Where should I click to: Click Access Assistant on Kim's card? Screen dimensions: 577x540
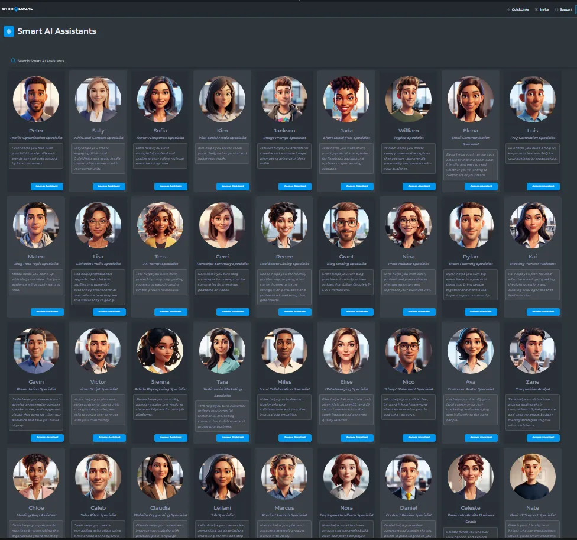coord(233,186)
